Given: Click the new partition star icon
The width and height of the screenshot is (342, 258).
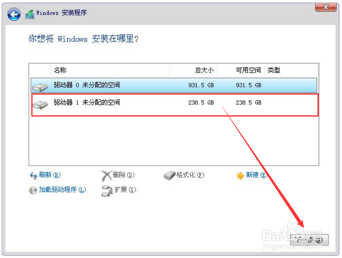Looking at the screenshot, I should tap(240, 176).
